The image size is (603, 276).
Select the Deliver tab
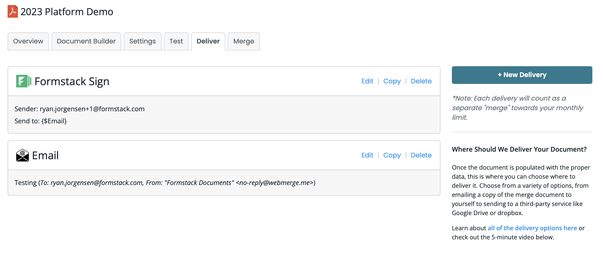[208, 41]
